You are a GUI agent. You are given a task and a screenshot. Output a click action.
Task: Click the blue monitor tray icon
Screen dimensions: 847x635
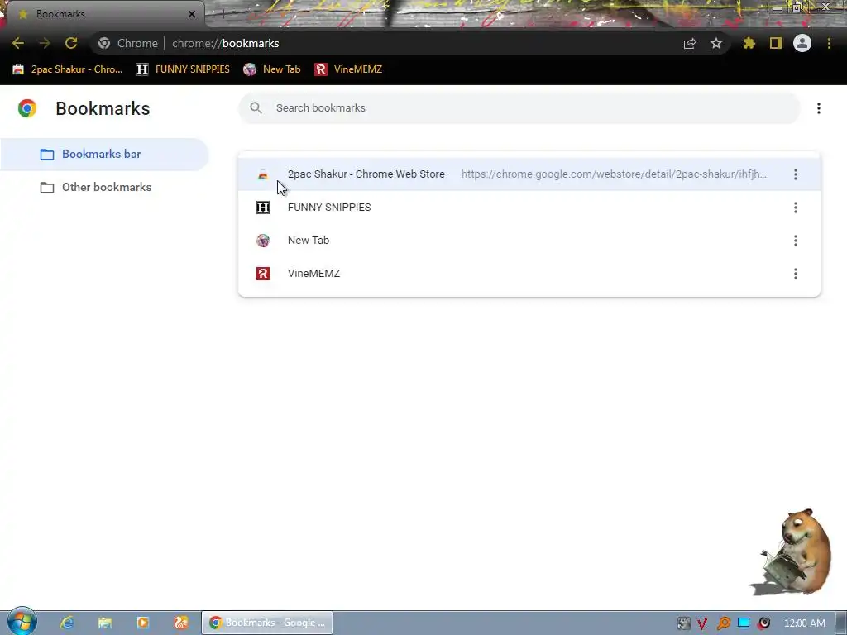pos(744,623)
